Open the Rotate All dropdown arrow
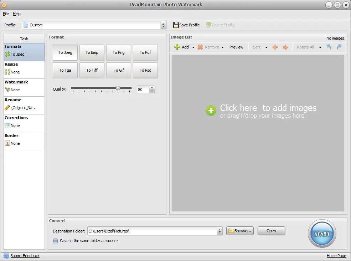This screenshot has height=261, width=351. [x=320, y=47]
